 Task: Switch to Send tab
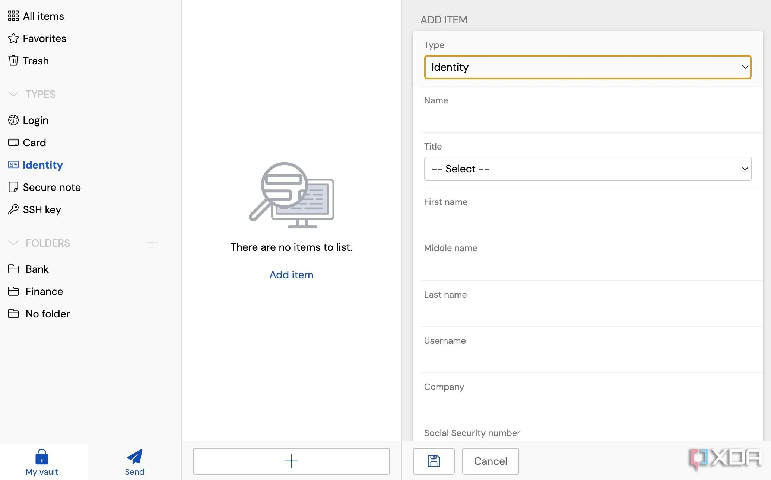point(134,462)
